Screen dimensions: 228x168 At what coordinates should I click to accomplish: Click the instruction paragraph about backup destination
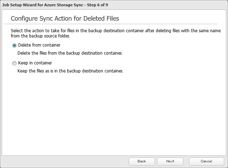[x=115, y=31]
